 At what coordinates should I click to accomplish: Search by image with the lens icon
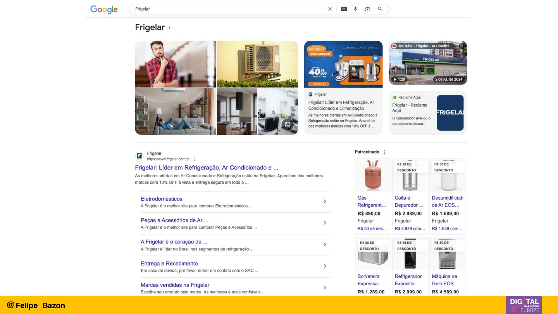(367, 9)
